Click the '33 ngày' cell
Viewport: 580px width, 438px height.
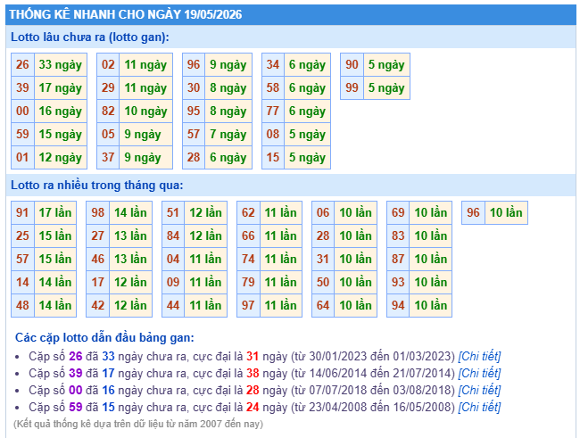click(61, 65)
